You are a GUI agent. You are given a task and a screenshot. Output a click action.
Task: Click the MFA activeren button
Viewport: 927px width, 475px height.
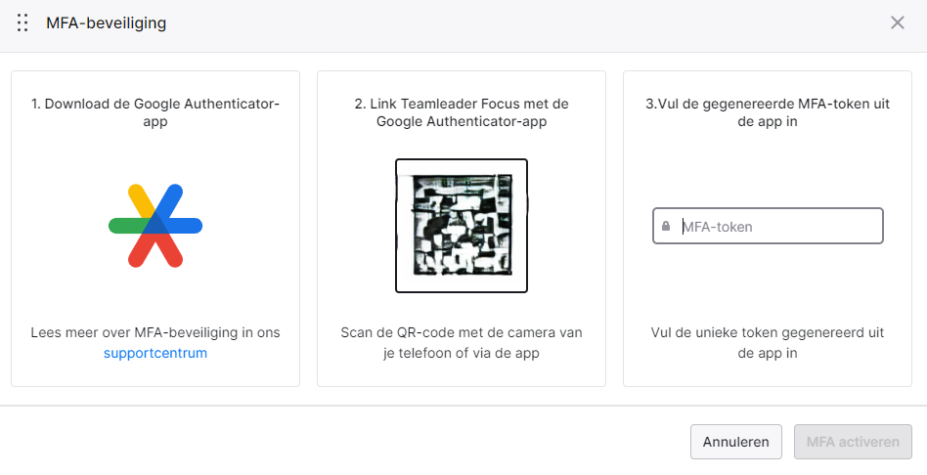[x=853, y=442]
